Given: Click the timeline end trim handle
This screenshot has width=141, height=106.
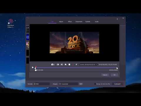Looking at the screenshot, I should [117, 68].
